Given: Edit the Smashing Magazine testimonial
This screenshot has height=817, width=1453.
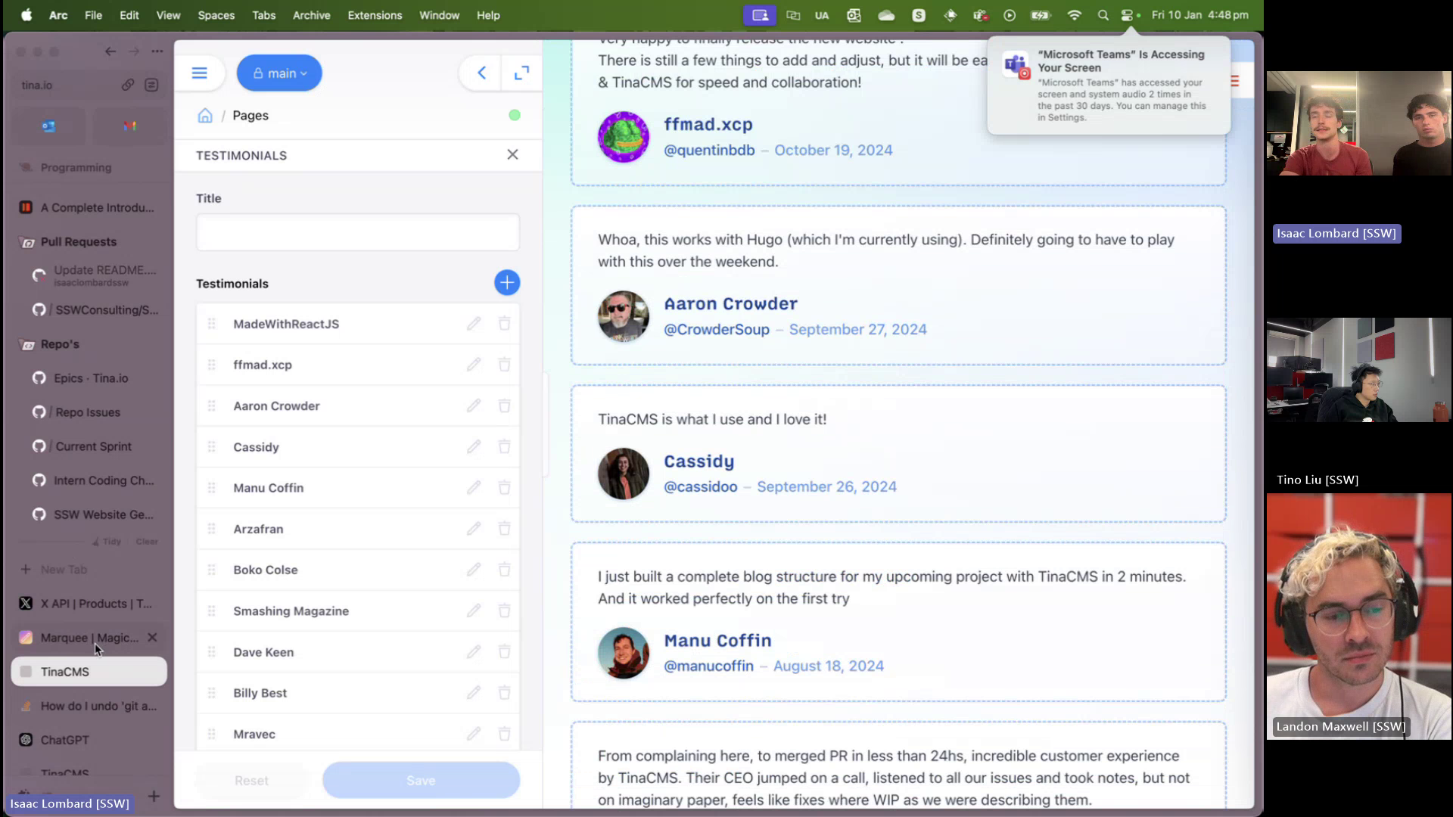Looking at the screenshot, I should tap(474, 610).
